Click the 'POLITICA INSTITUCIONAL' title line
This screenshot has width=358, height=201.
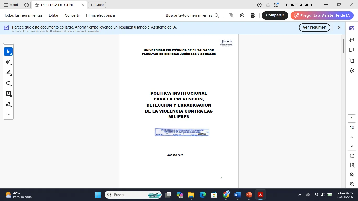pos(179,93)
